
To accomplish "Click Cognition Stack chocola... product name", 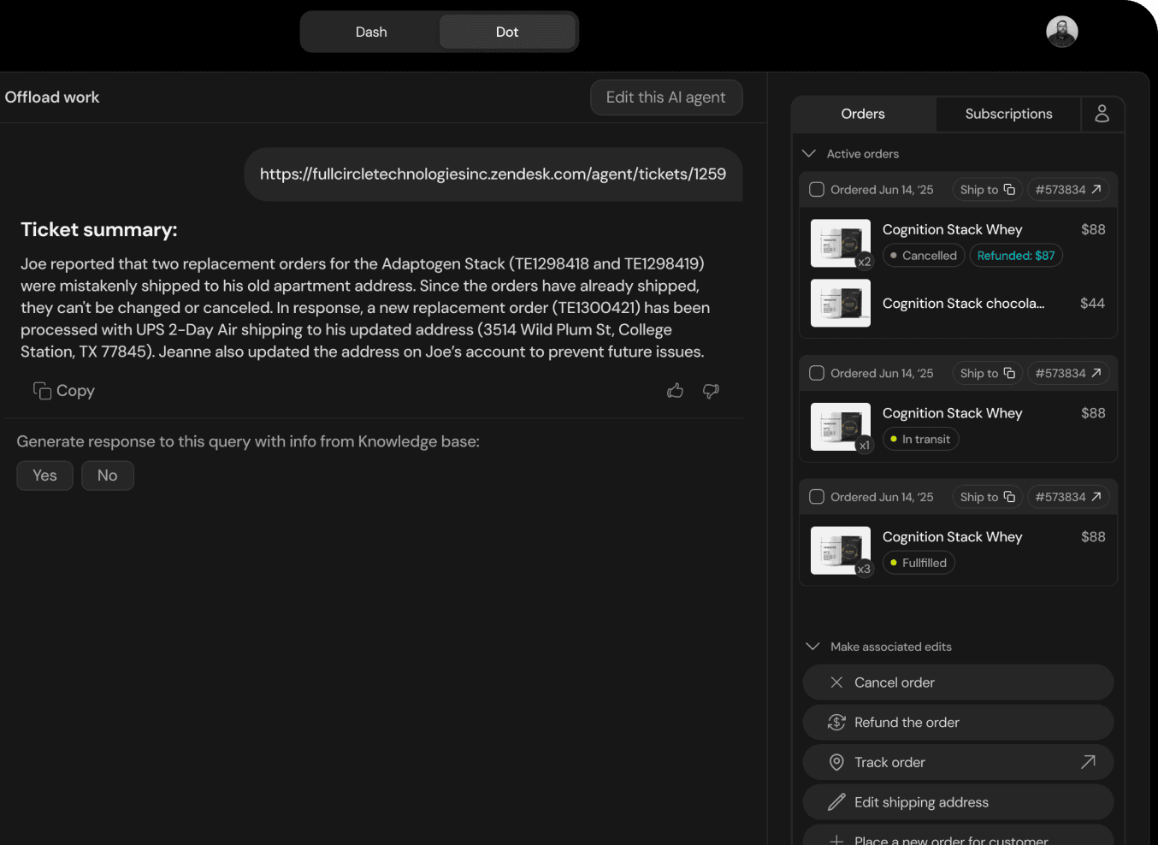I will (x=963, y=304).
